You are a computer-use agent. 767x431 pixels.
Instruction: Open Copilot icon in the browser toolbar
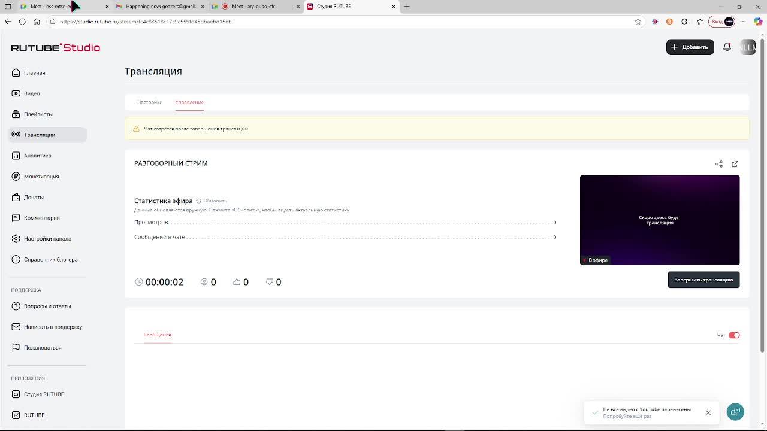[758, 22]
